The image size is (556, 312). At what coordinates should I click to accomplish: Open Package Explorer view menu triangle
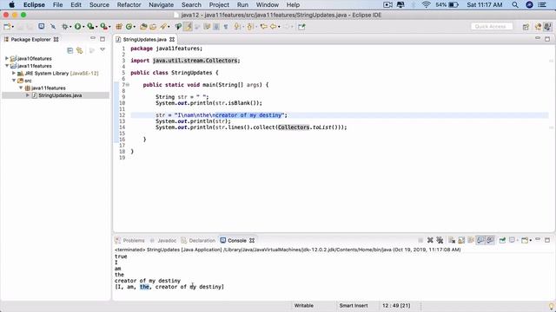(103, 50)
